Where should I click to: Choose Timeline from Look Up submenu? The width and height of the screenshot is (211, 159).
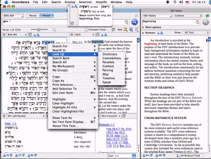[111, 78]
